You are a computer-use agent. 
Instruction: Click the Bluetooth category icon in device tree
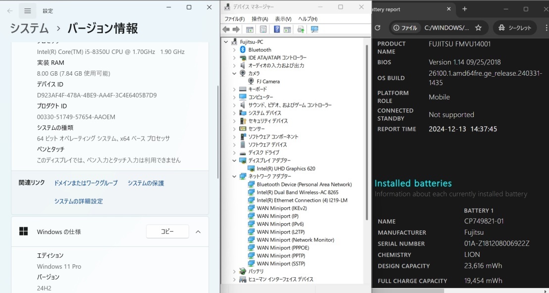pyautogui.click(x=243, y=49)
